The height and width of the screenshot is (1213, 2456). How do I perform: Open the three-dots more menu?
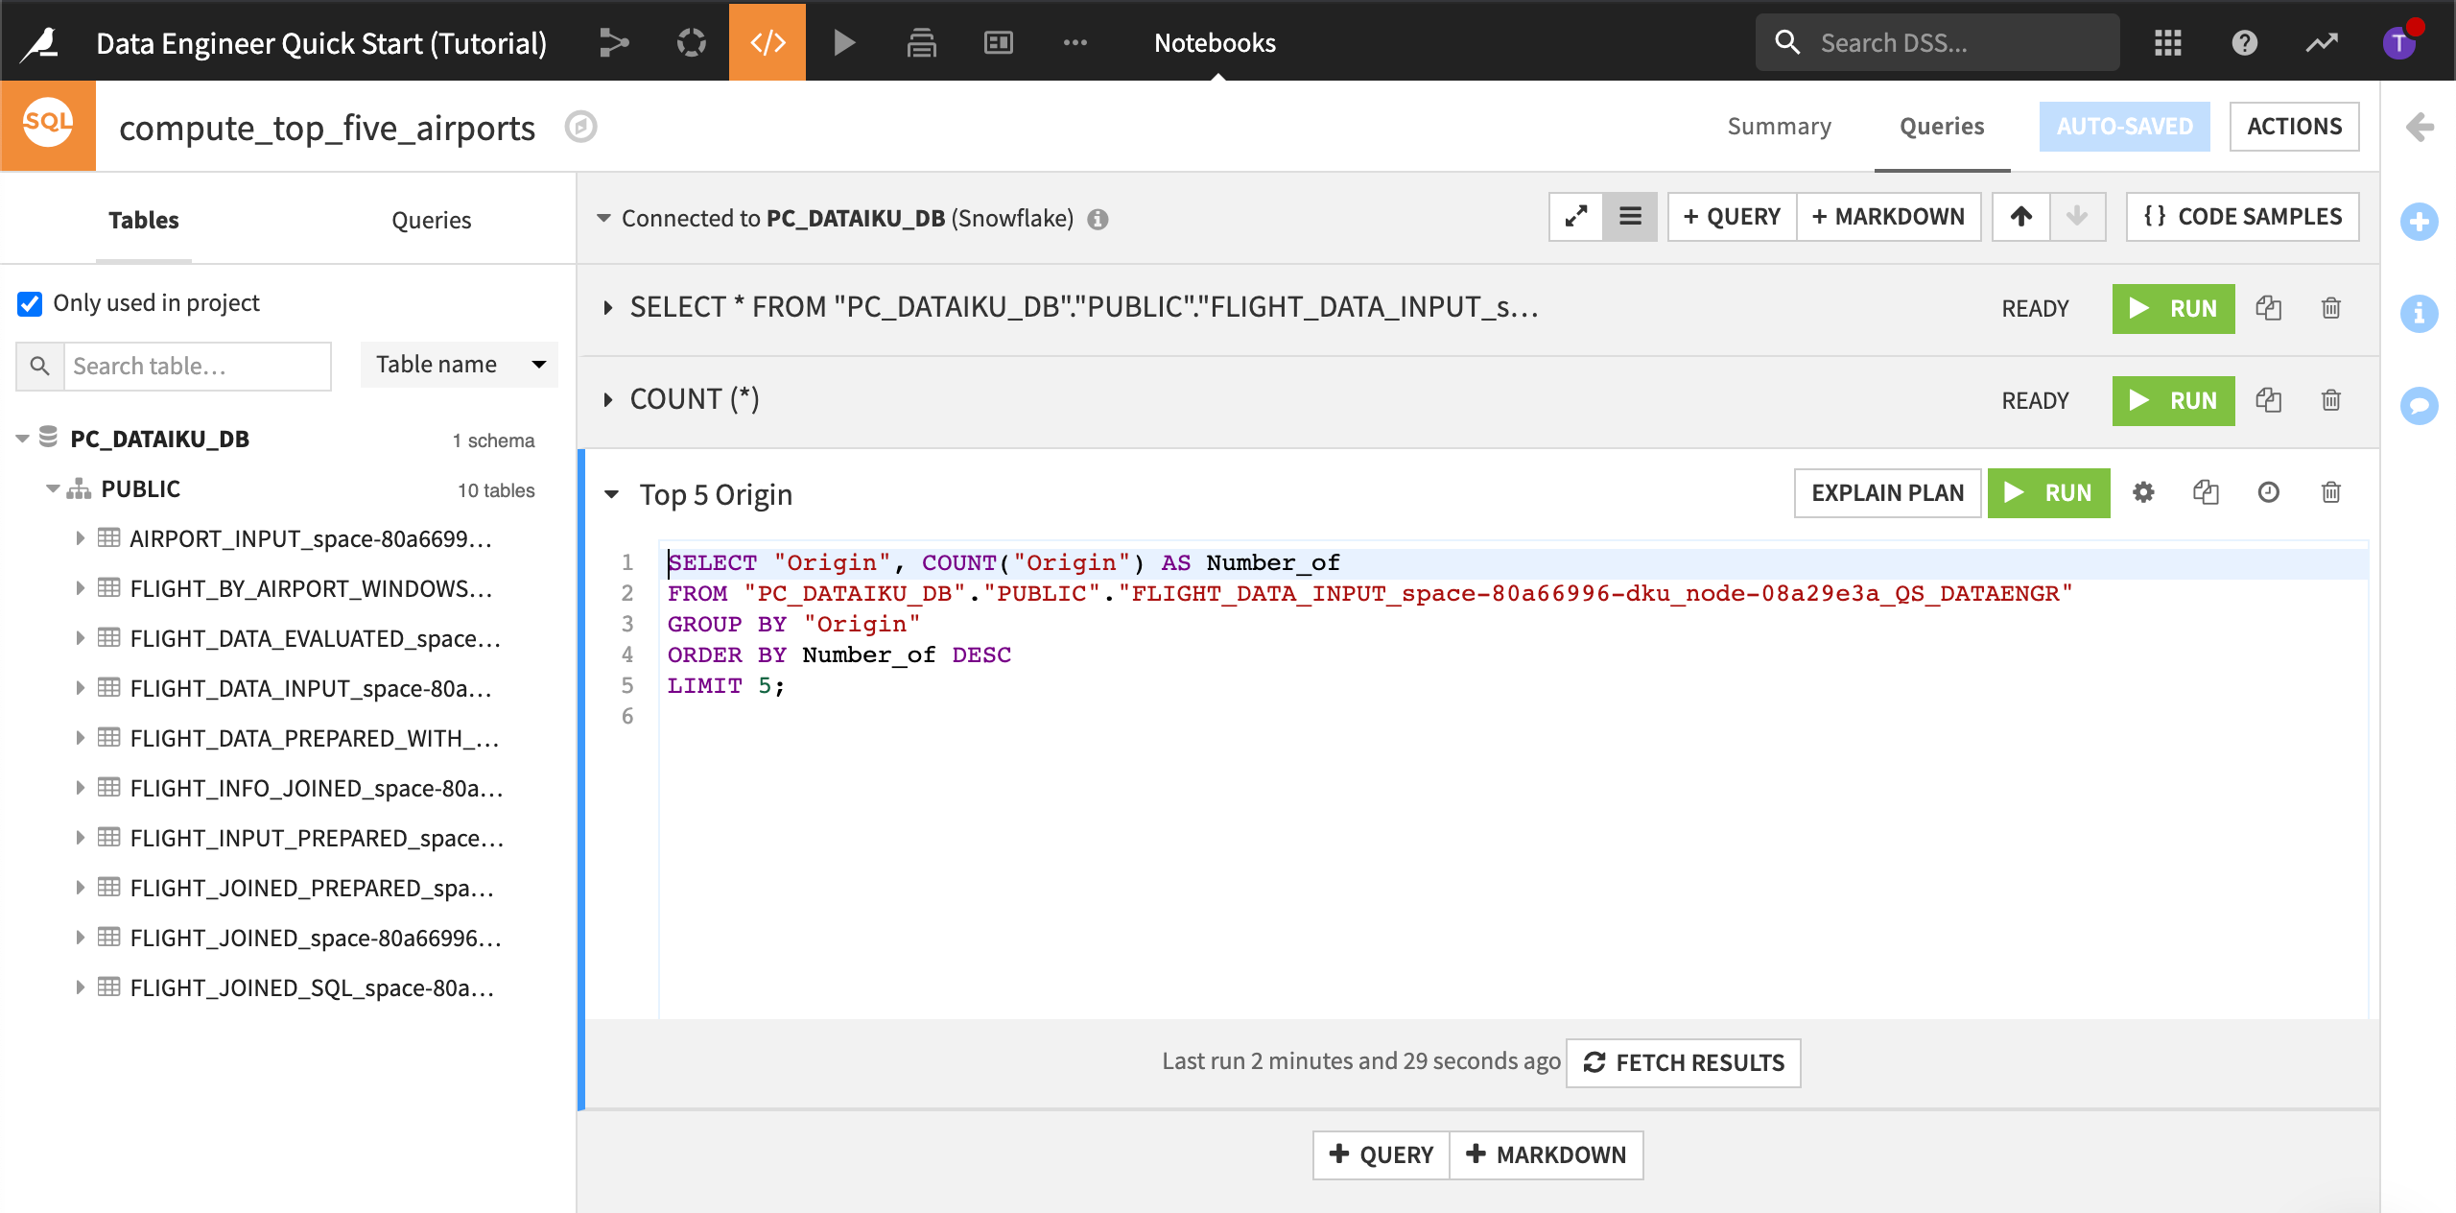1074,42
